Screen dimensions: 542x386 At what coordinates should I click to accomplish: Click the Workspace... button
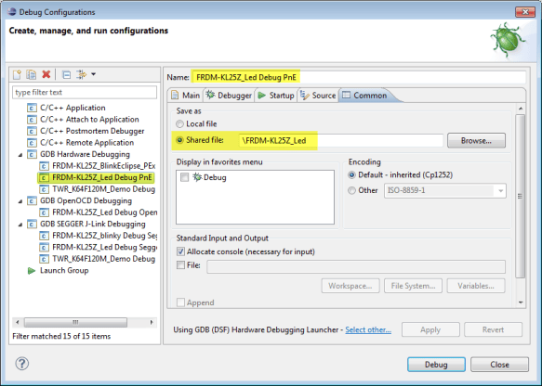coord(350,286)
